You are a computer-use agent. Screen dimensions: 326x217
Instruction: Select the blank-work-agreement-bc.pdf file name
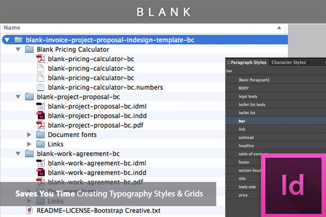95,182
